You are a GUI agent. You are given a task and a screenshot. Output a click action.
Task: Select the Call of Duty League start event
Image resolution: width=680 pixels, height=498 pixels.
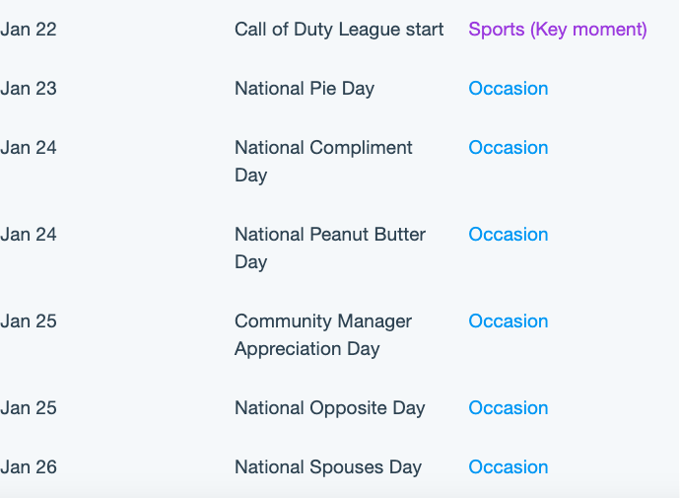pos(339,30)
